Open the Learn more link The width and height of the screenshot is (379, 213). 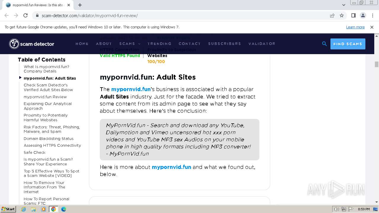(x=355, y=27)
